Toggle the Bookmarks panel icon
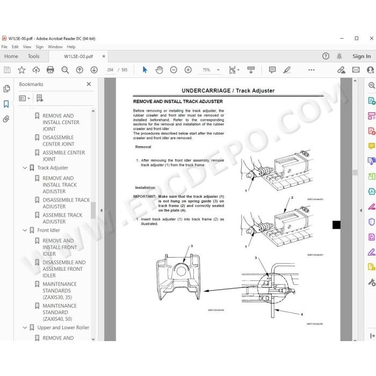376x376 pixels. [6, 104]
